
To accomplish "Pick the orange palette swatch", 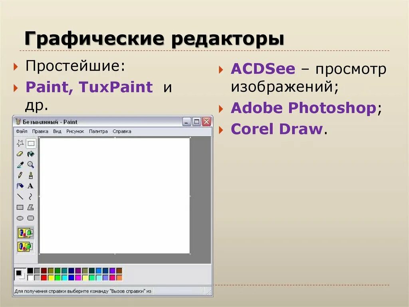I will [x=119, y=277].
